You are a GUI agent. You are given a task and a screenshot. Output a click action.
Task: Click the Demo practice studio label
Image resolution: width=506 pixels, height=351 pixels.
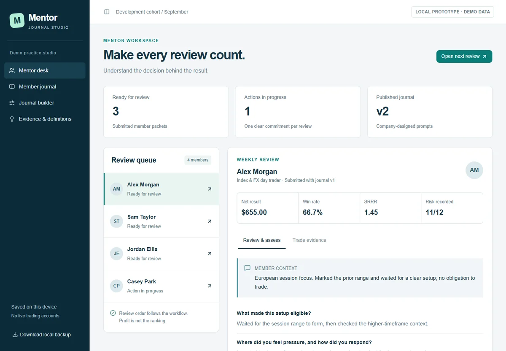pyautogui.click(x=33, y=53)
